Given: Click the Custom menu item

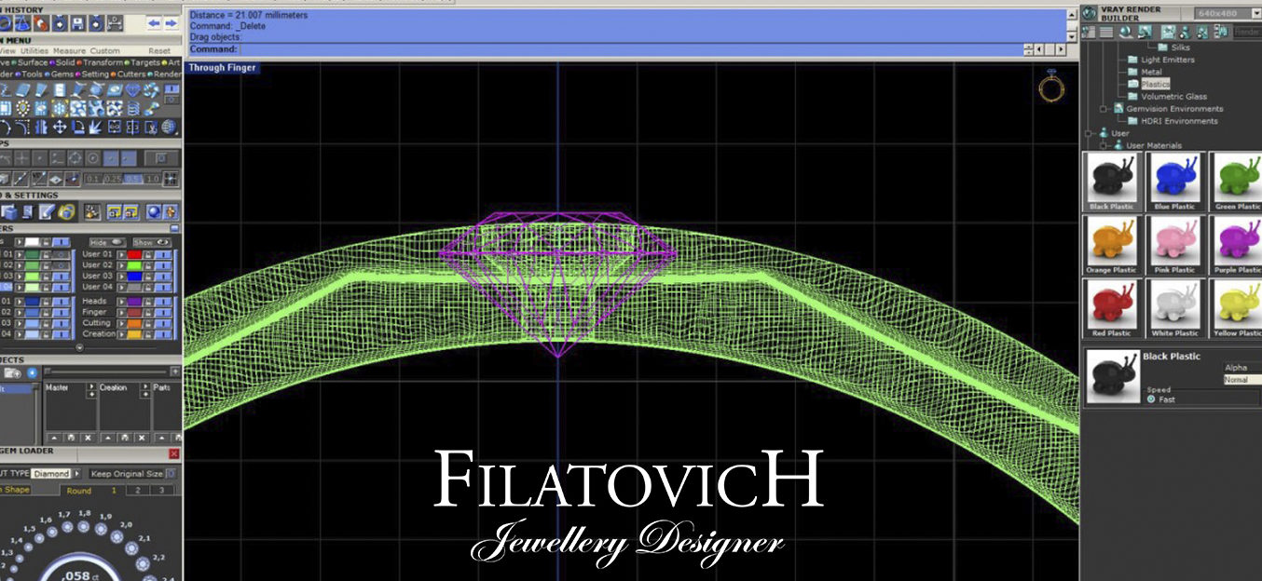Looking at the screenshot, I should point(105,51).
